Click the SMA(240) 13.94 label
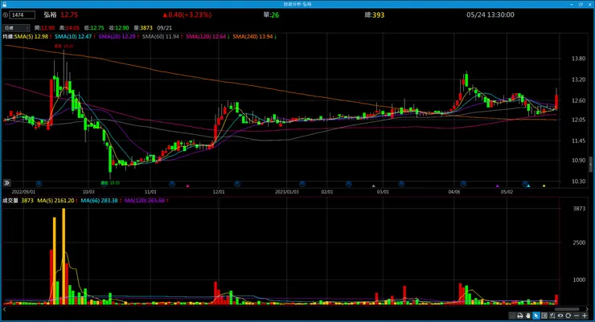The image size is (595, 322). [x=254, y=36]
